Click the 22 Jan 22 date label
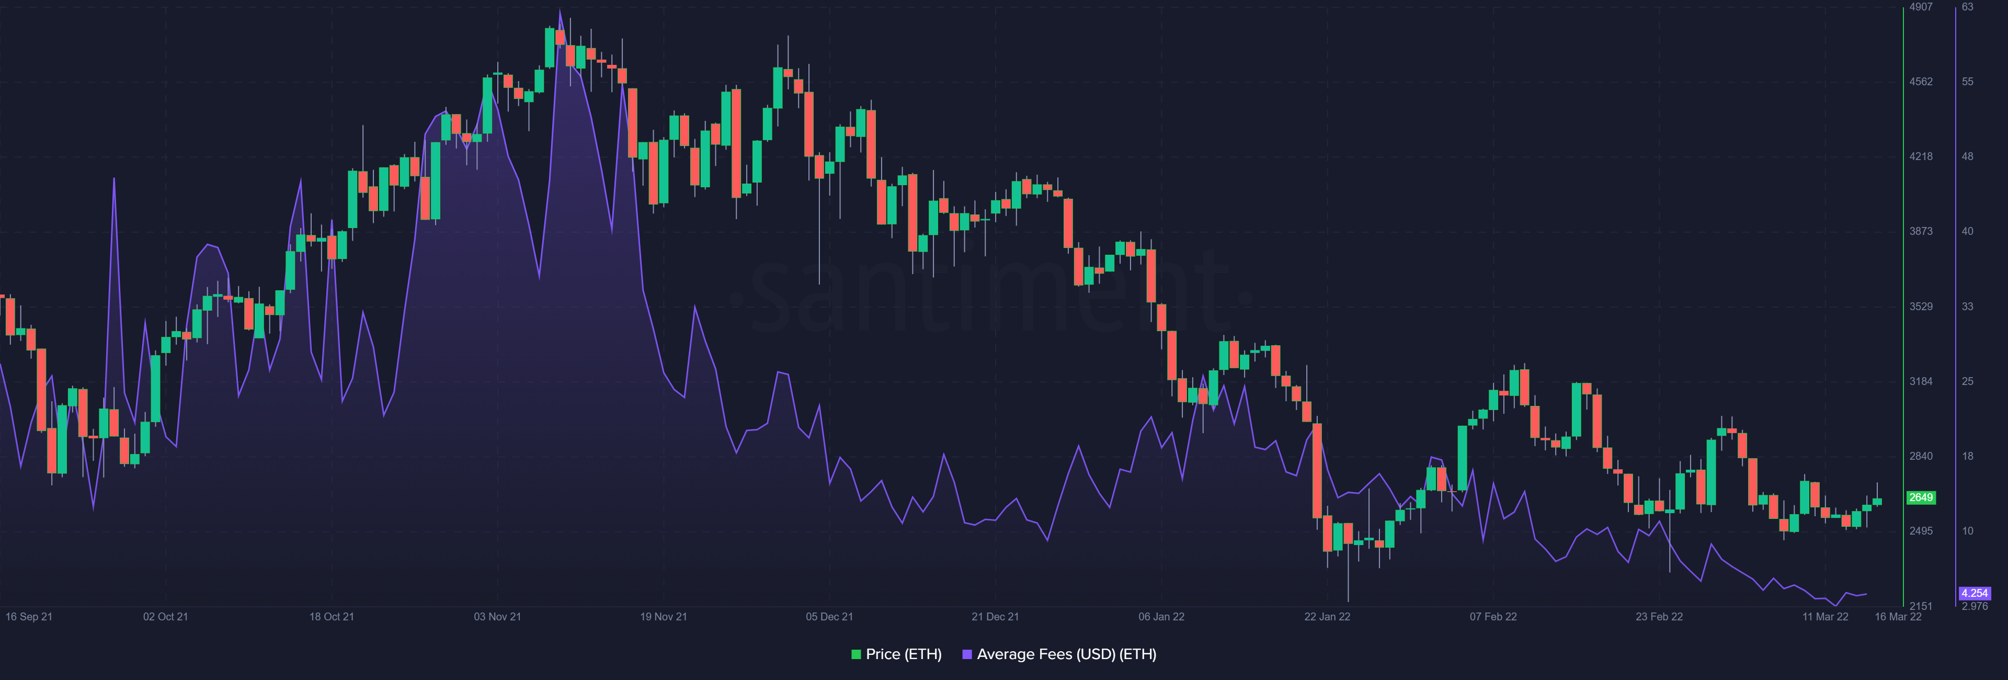The image size is (2008, 680). (1327, 617)
